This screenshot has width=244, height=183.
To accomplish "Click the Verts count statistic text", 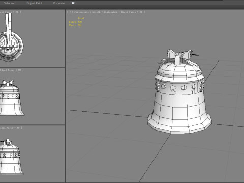I will [x=75, y=25].
